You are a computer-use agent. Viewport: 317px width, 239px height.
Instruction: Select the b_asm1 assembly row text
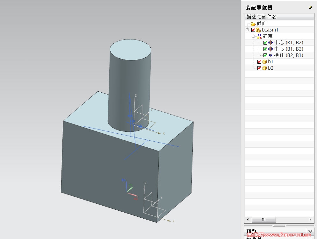point(270,30)
